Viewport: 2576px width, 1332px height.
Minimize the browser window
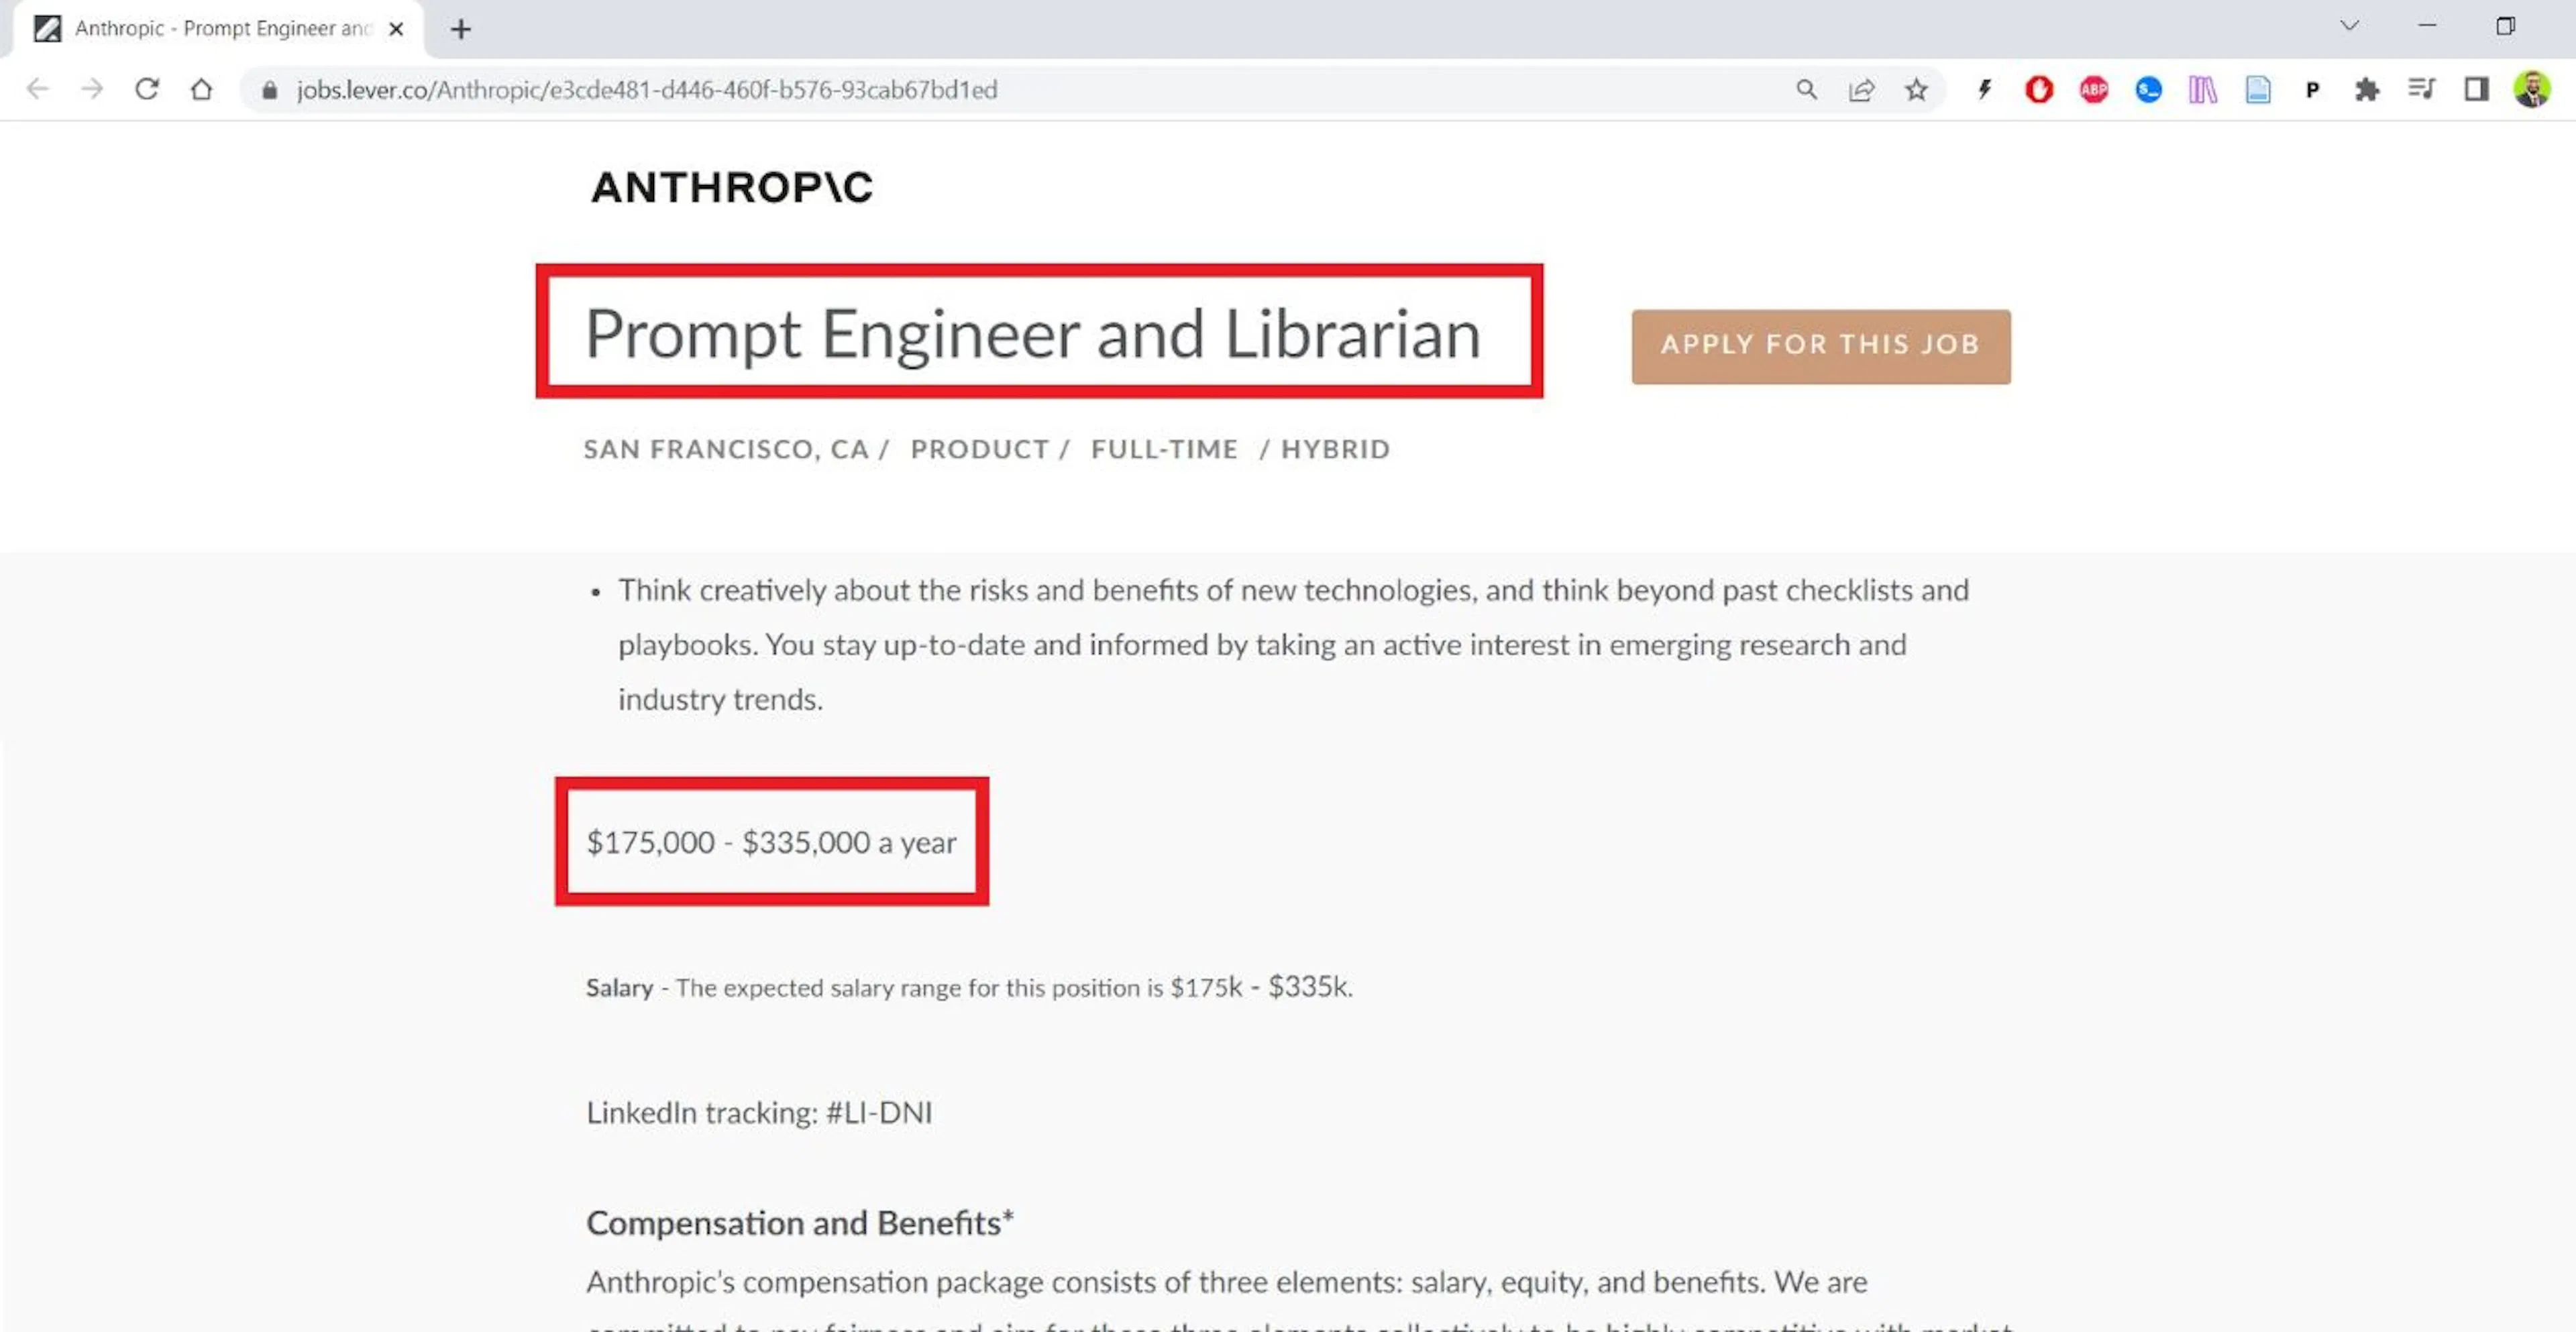coord(2427,26)
